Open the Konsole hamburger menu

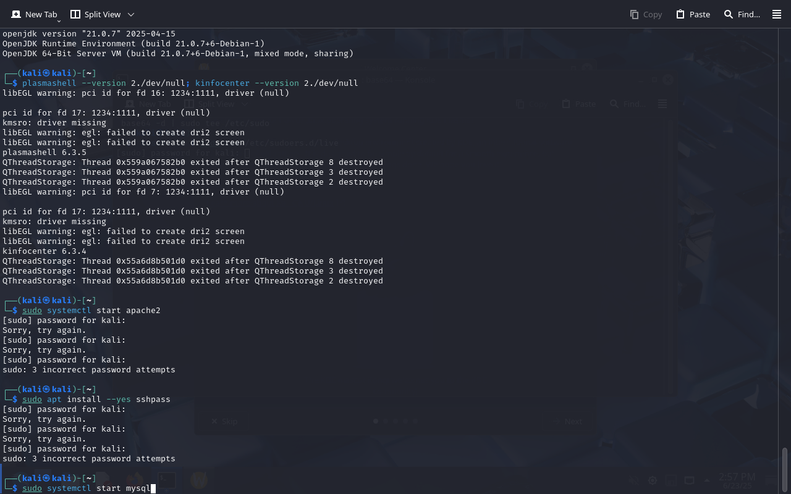coord(777,14)
